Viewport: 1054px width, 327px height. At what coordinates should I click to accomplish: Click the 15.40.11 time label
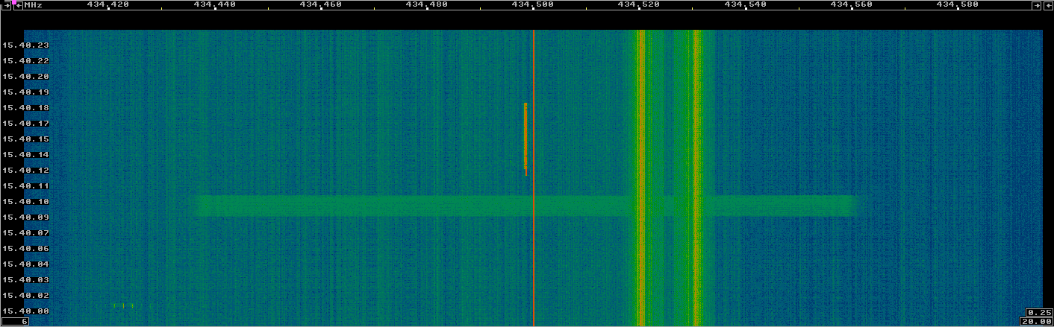tap(25, 185)
